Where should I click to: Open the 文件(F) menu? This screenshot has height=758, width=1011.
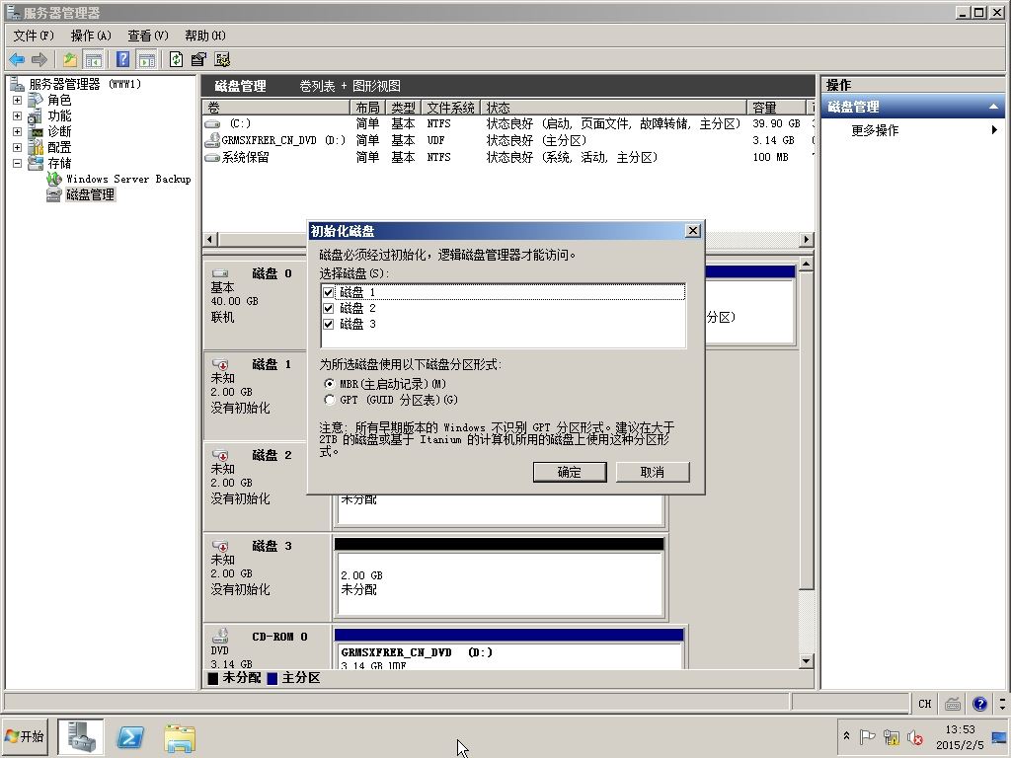pyautogui.click(x=33, y=36)
